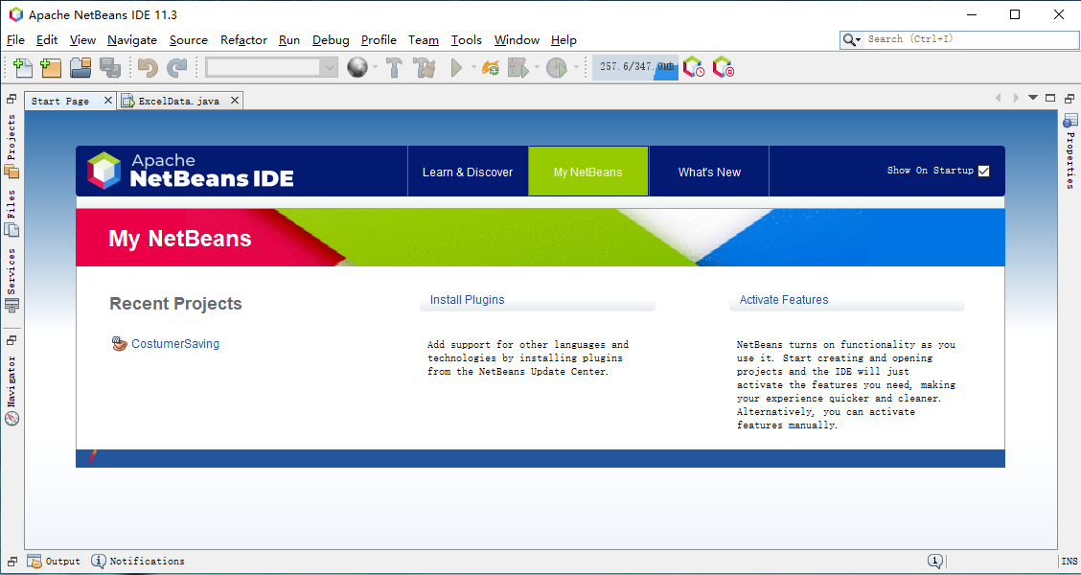Select the What's New section on the Start Page
Image resolution: width=1081 pixels, height=575 pixels.
tap(708, 171)
